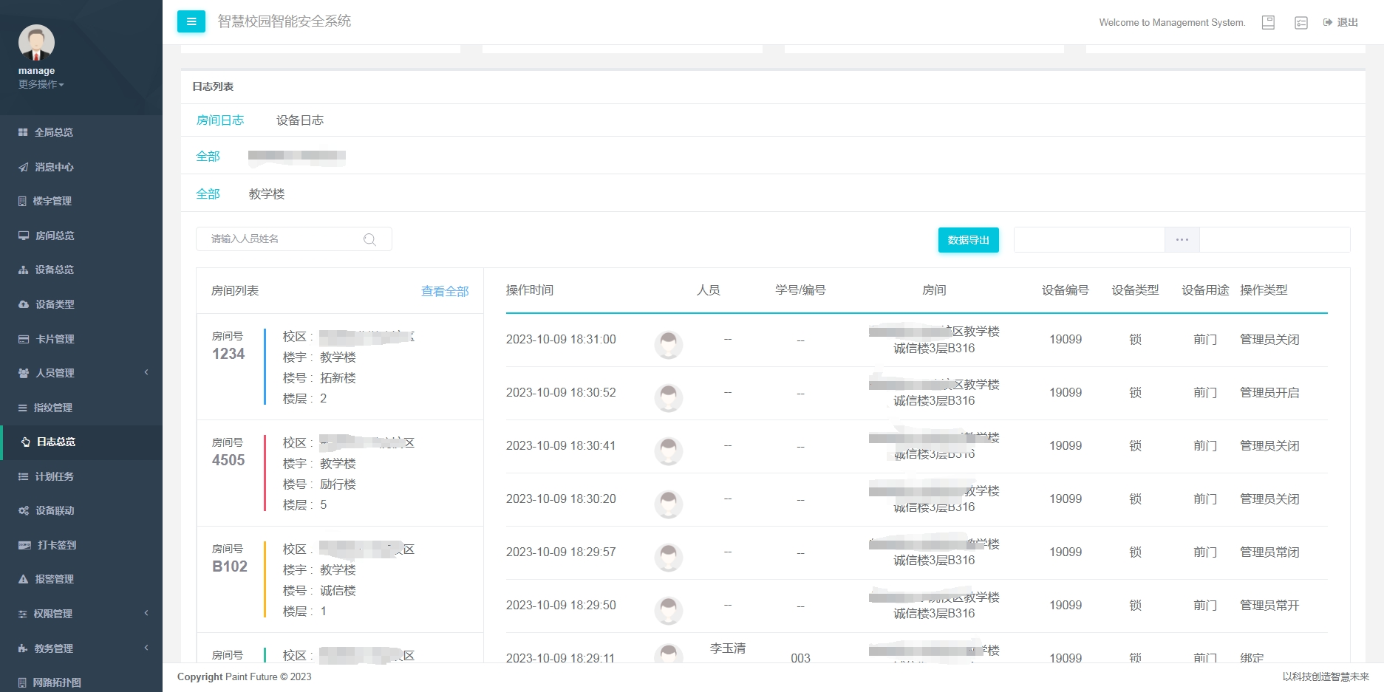1384x692 pixels.
Task: Click 励行楼 building number text
Action: [x=338, y=484]
